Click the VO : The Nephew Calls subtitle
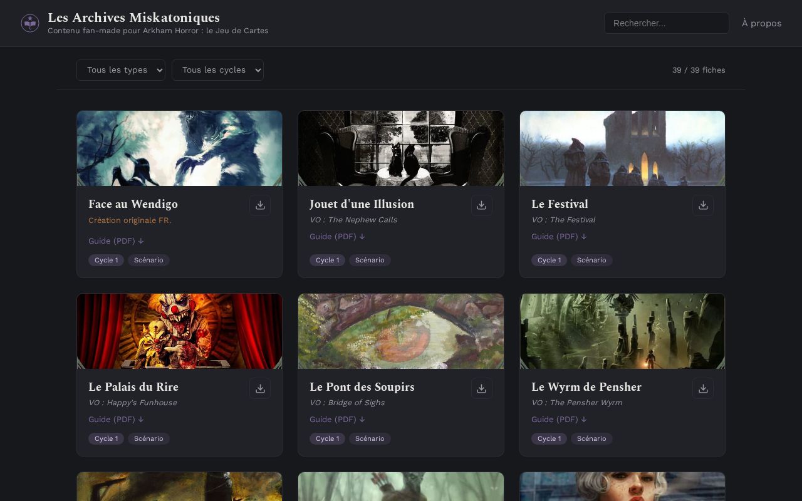Viewport: 802px width, 501px height. (x=353, y=220)
